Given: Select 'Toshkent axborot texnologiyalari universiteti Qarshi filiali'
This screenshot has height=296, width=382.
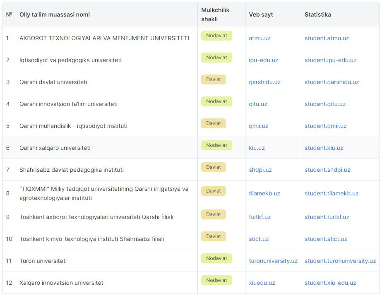Looking at the screenshot, I should coord(107,217).
